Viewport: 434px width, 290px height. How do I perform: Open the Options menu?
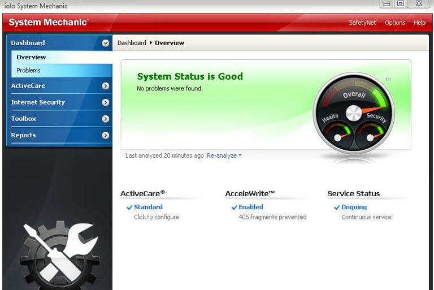[x=394, y=23]
